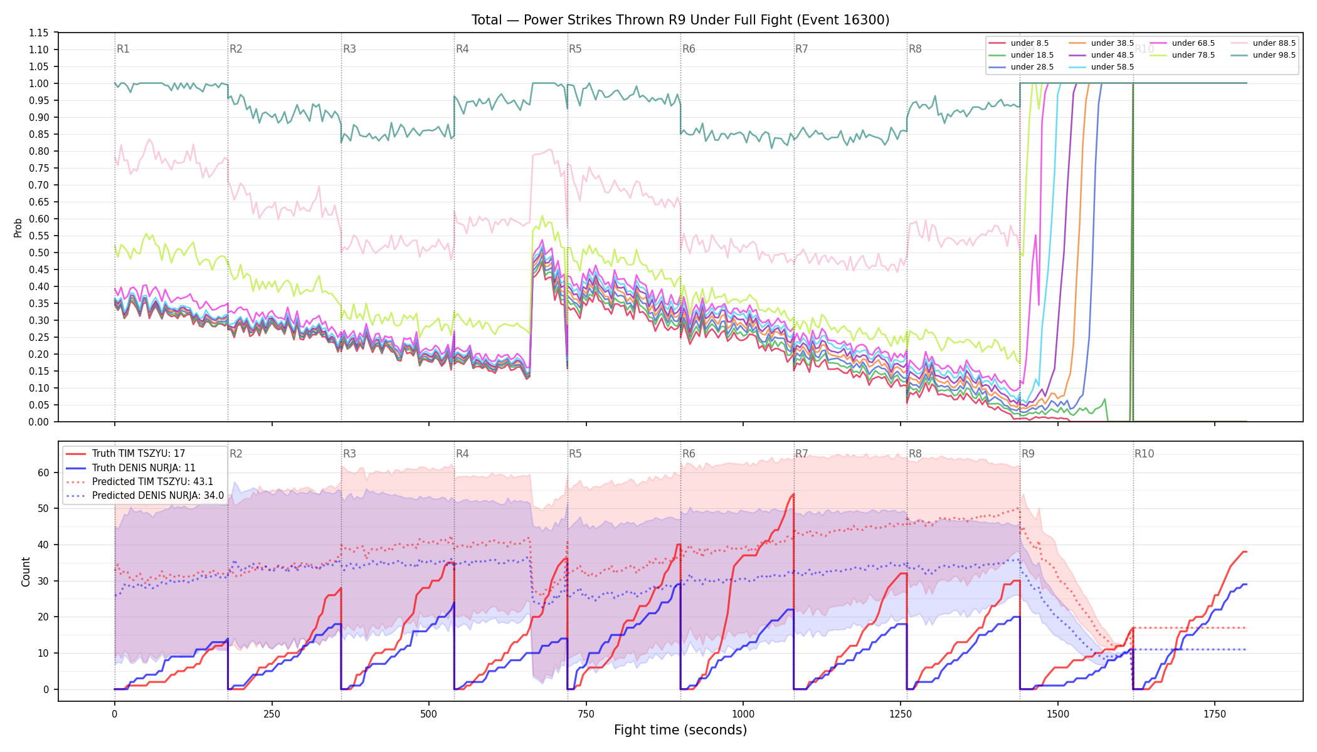The image size is (1317, 752).
Task: Pick the "under 28.5" legend entry
Action: coord(1021,67)
